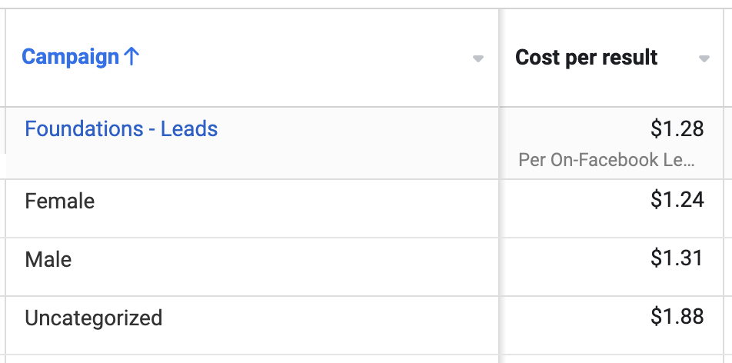Select the $1.28 cost per result value
Viewport: 732px width, 363px height.
pos(677,128)
